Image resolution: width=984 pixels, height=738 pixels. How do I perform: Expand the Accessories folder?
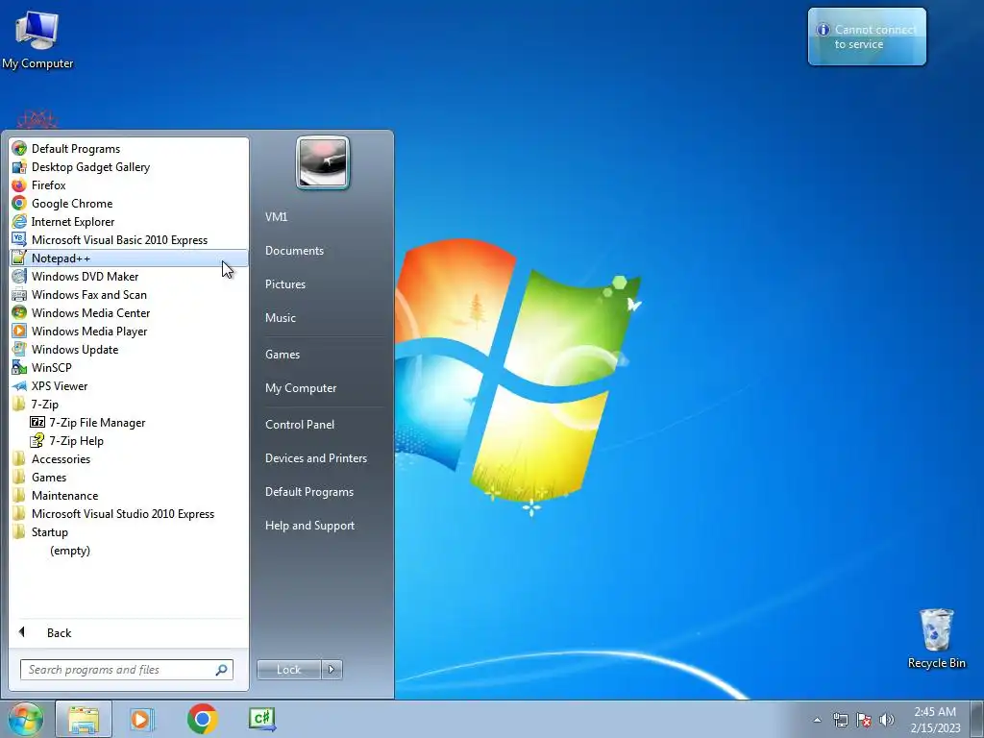[x=129, y=458]
